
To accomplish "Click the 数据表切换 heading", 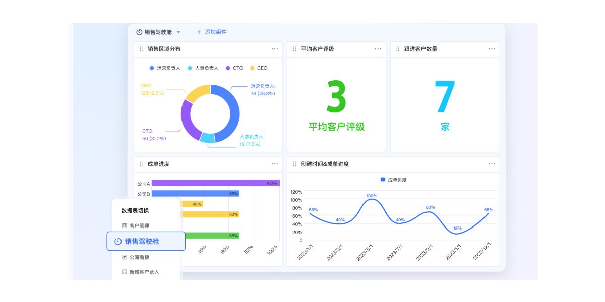I will point(135,211).
